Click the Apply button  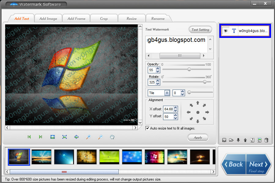point(198,137)
